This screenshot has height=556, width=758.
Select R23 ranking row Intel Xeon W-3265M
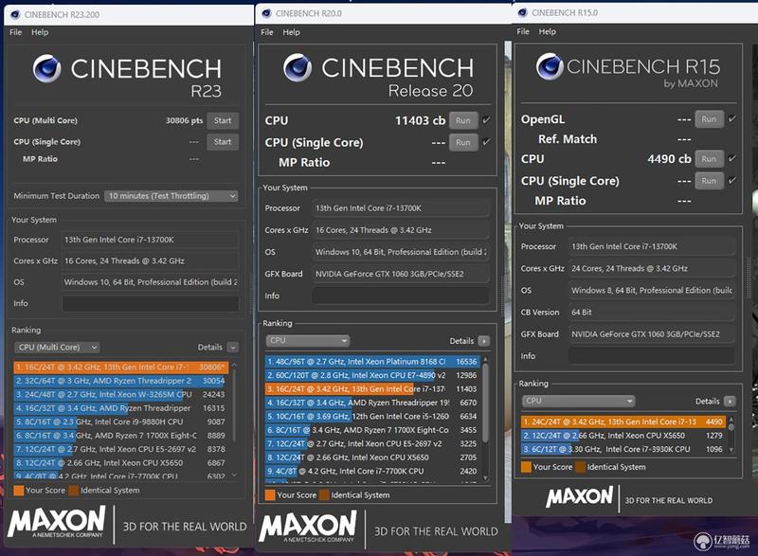pos(121,394)
